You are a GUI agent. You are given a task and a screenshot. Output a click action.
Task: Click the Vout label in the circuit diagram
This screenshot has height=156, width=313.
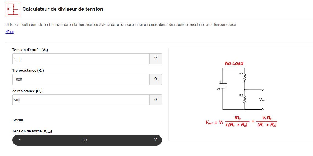click(x=263, y=99)
